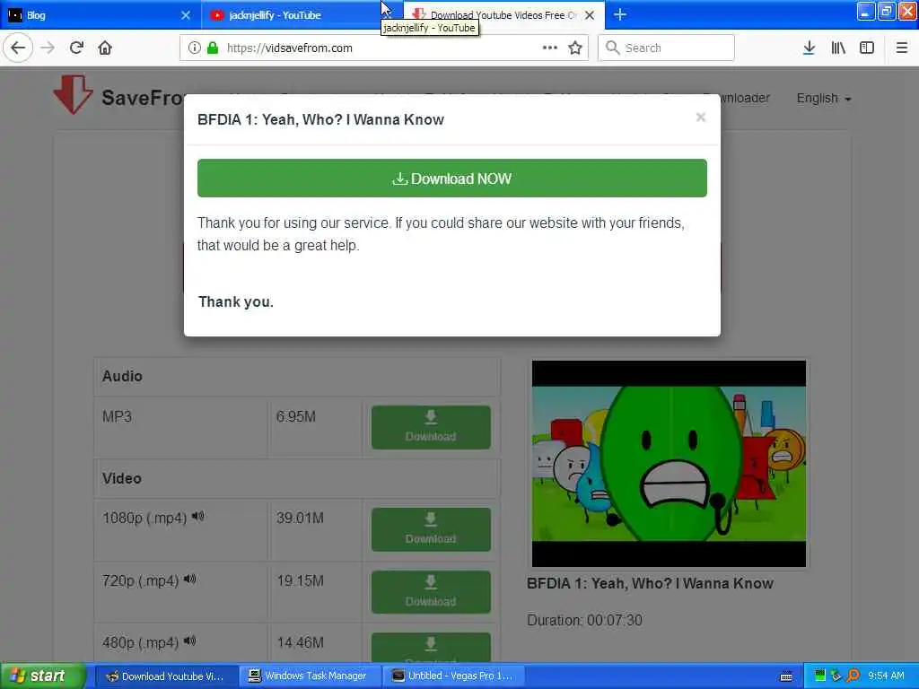Open the Windows start menu
Screen dimensions: 919x689
pyautogui.click(x=43, y=676)
